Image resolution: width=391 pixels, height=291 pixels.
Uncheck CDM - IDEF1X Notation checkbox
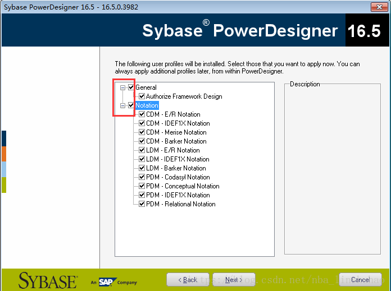pos(142,123)
